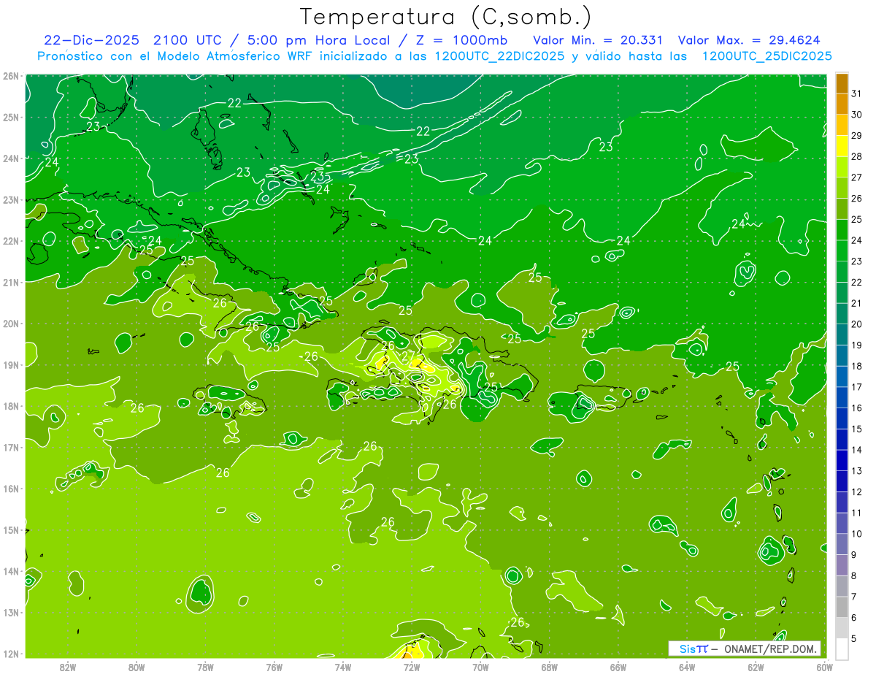
Task: Click the "76W" longitude axis label
Action: (274, 667)
